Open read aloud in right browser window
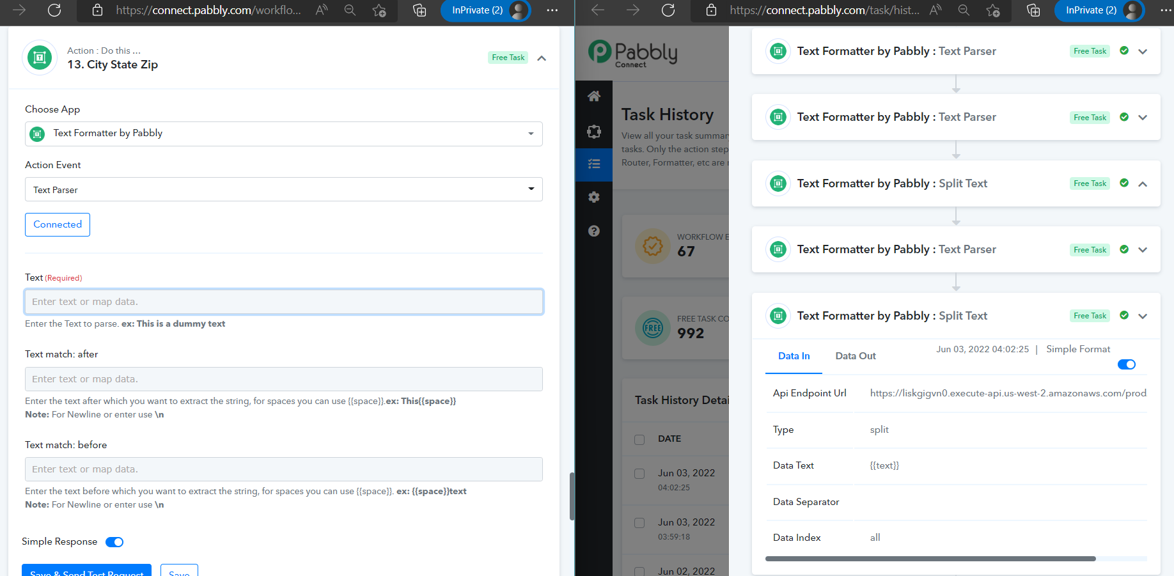Screen dimensions: 1174x576 point(935,10)
